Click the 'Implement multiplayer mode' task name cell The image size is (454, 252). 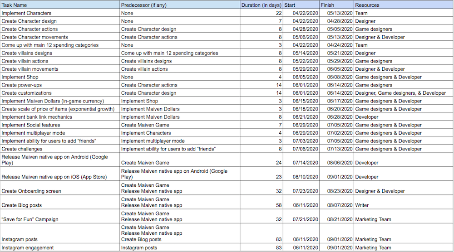point(60,133)
